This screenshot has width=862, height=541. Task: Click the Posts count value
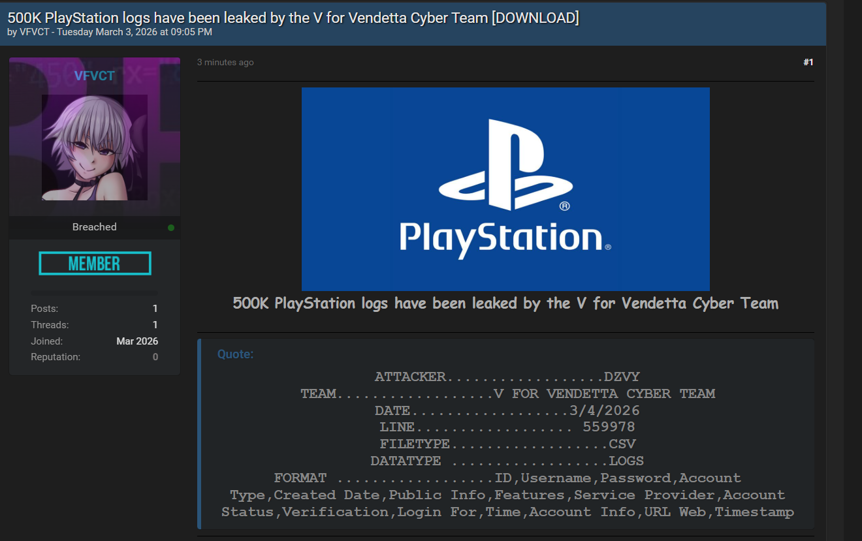[x=155, y=309]
